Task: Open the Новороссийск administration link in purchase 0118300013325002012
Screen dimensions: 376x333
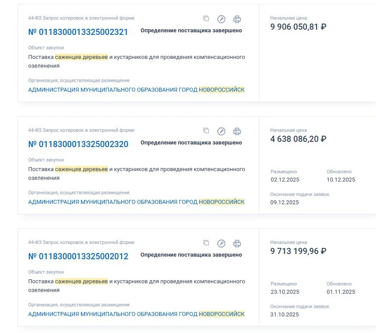Action: 136,314
